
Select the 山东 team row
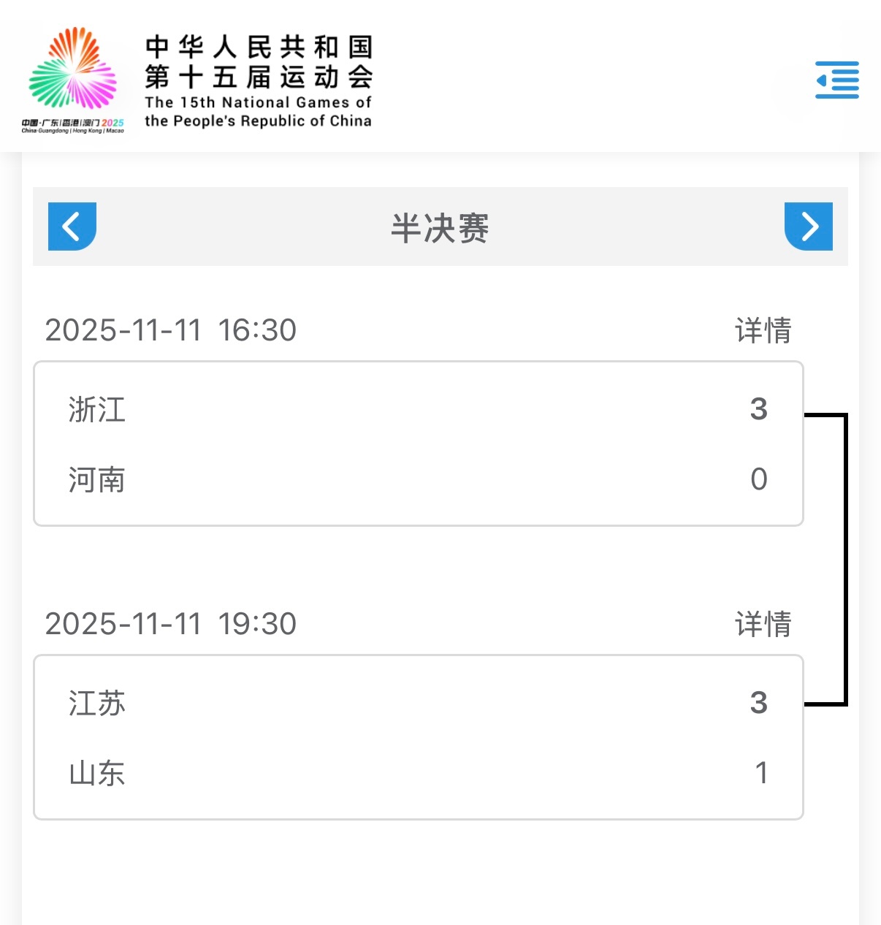pos(419,773)
